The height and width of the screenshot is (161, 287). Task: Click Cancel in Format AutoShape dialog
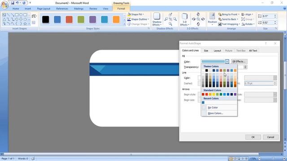(270, 137)
